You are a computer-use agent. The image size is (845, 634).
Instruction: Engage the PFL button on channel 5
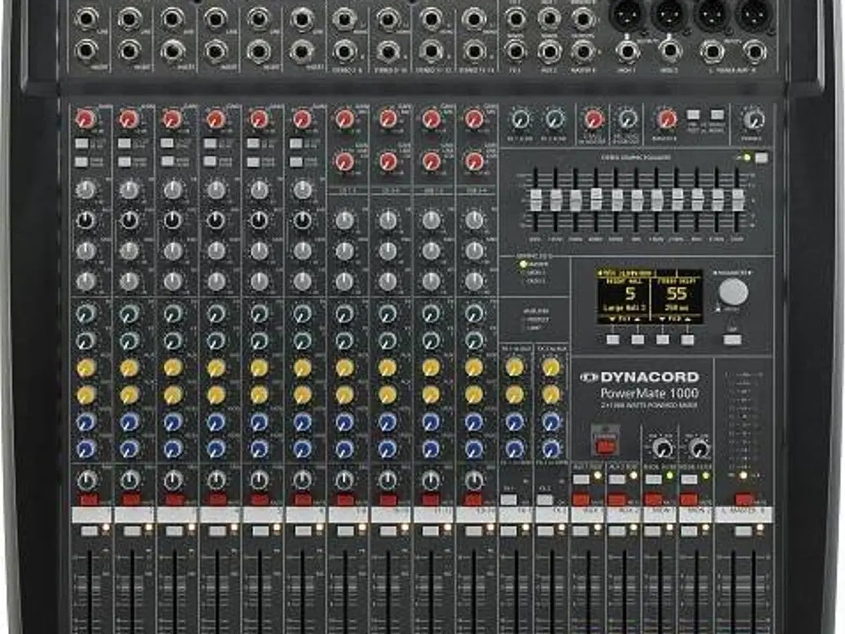260,530
